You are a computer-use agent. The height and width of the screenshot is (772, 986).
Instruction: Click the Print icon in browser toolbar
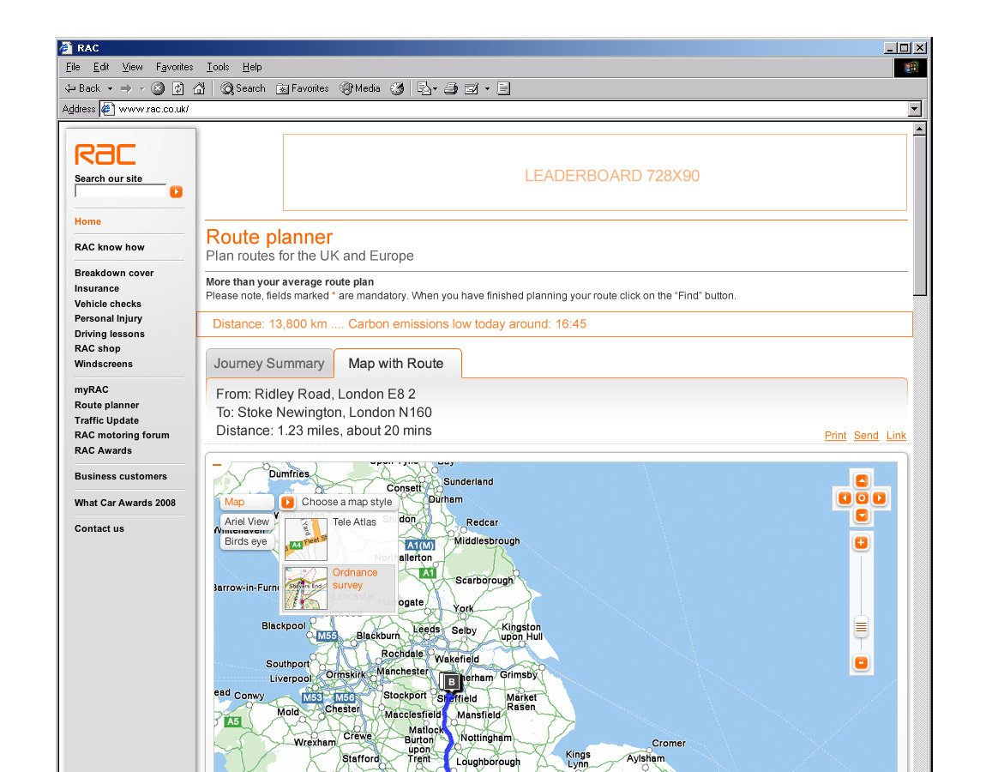451,88
